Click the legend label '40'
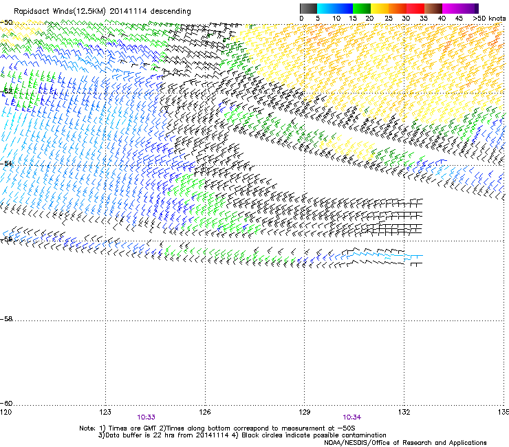The image size is (509, 447). tap(442, 19)
